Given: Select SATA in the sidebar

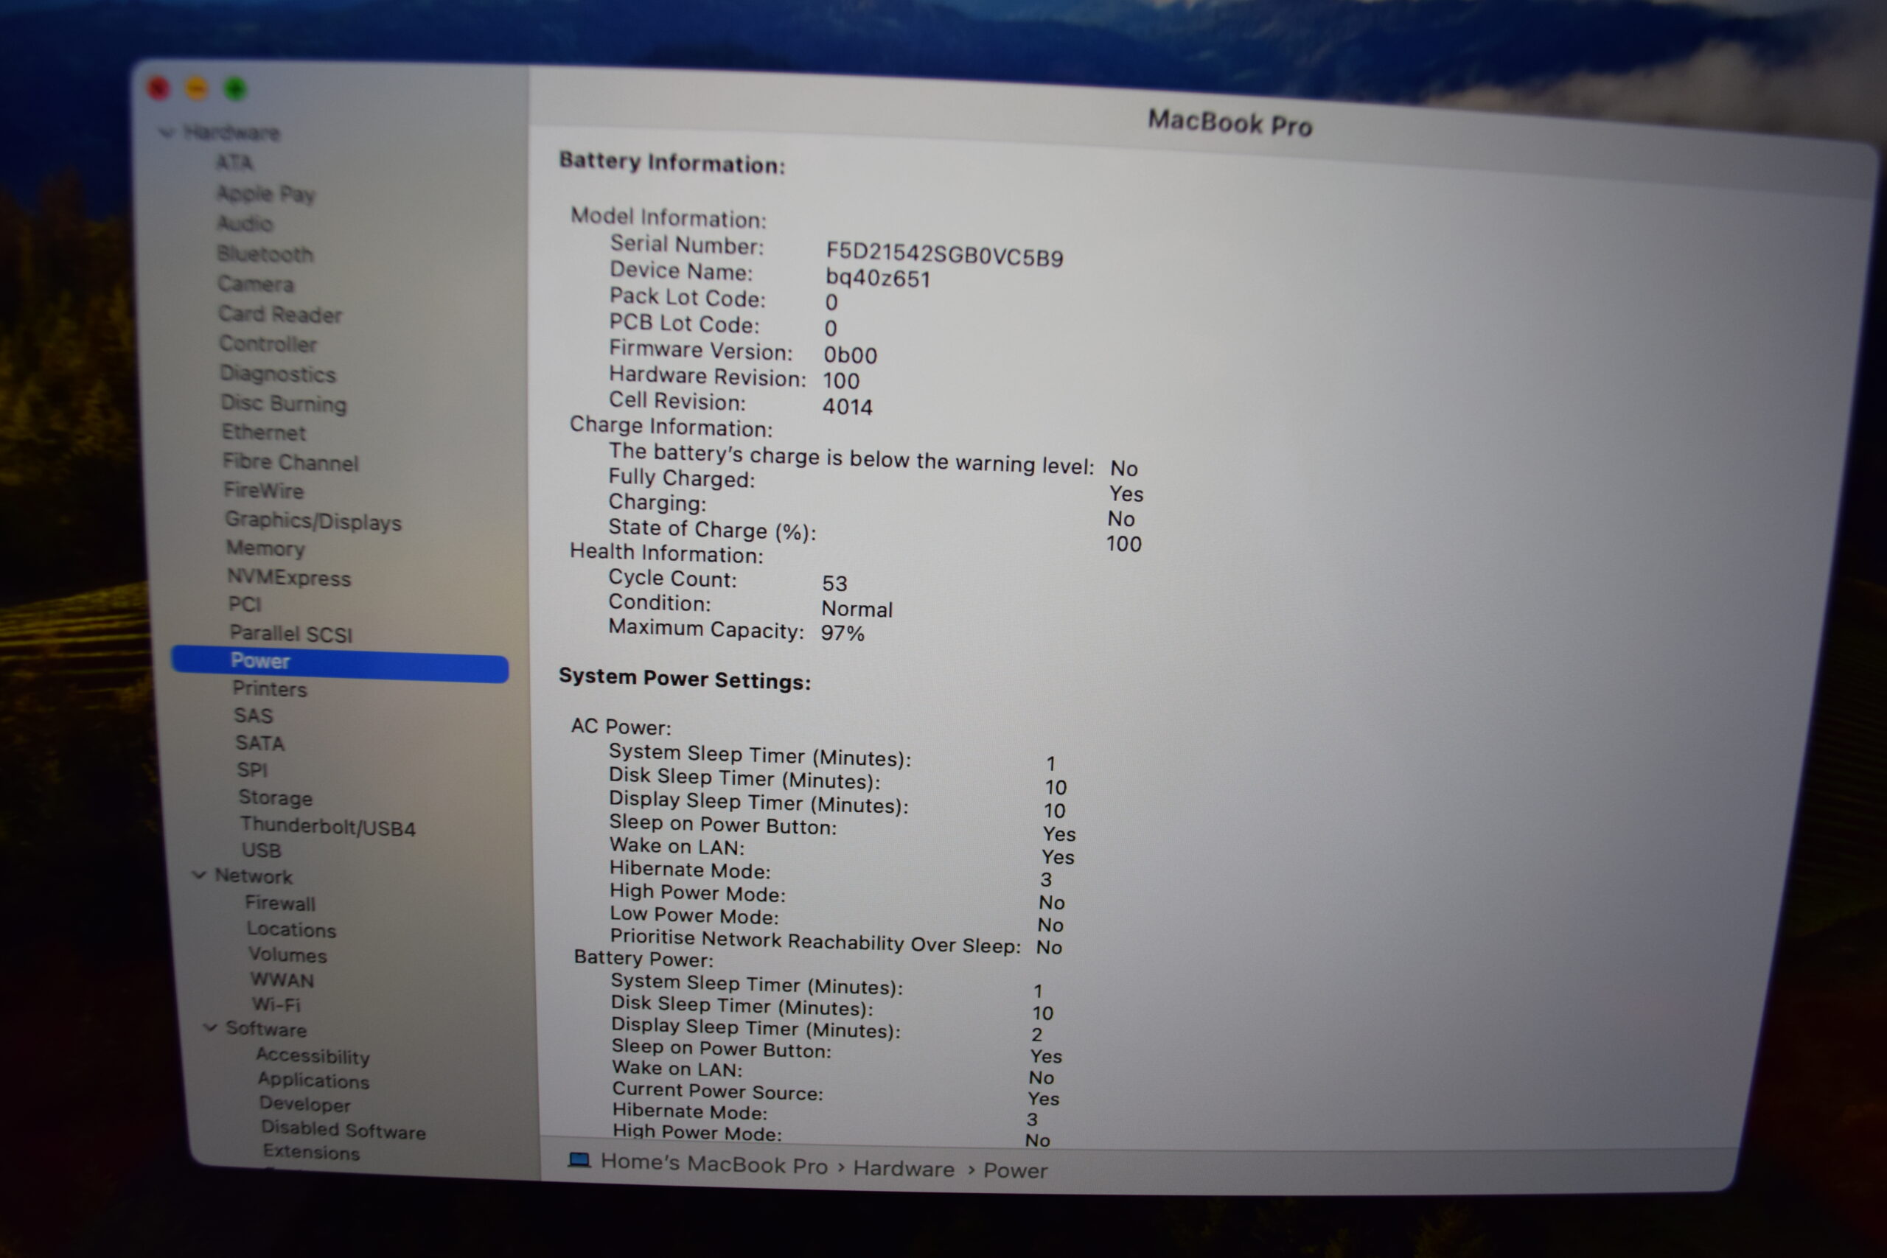Looking at the screenshot, I should point(260,743).
